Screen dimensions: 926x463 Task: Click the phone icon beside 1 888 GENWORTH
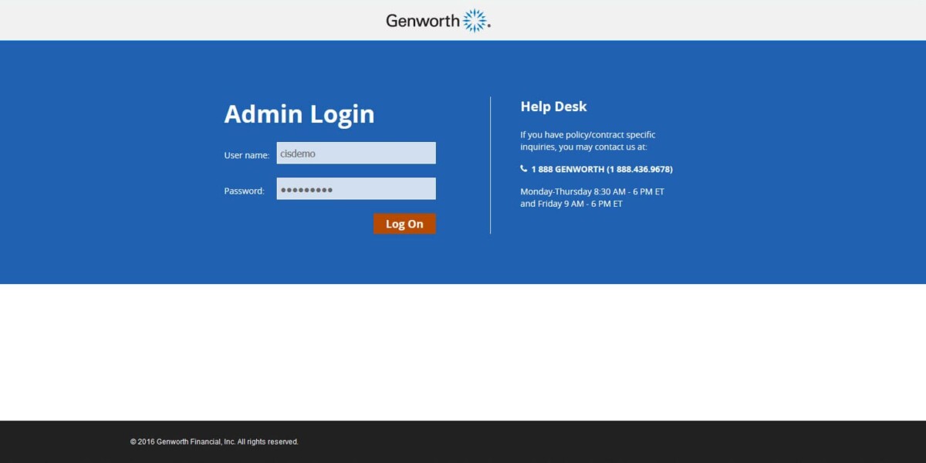(524, 168)
